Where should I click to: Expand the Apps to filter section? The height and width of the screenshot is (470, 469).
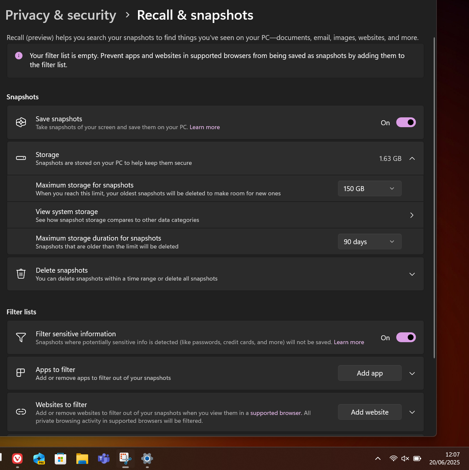click(412, 373)
